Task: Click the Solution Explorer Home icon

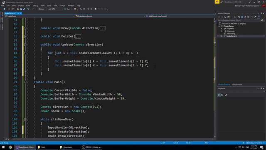Action: click(225, 17)
